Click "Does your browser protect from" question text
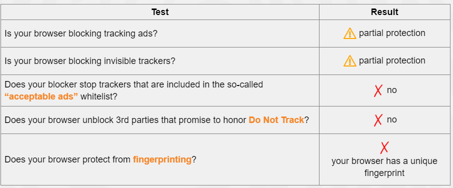The width and height of the screenshot is (453, 188). (x=67, y=159)
